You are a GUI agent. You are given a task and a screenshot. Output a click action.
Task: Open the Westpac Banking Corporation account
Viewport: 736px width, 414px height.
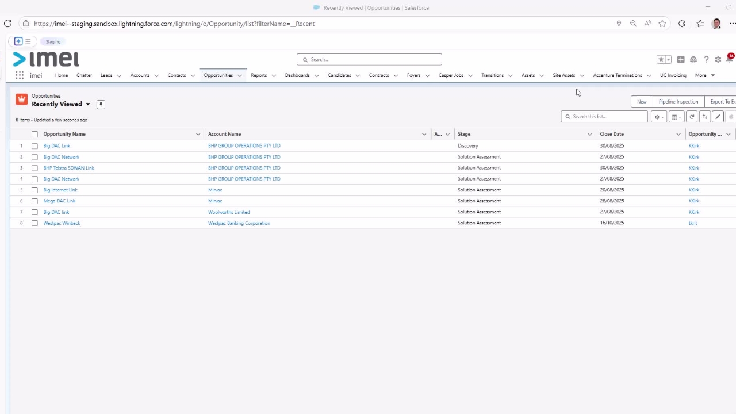click(239, 223)
